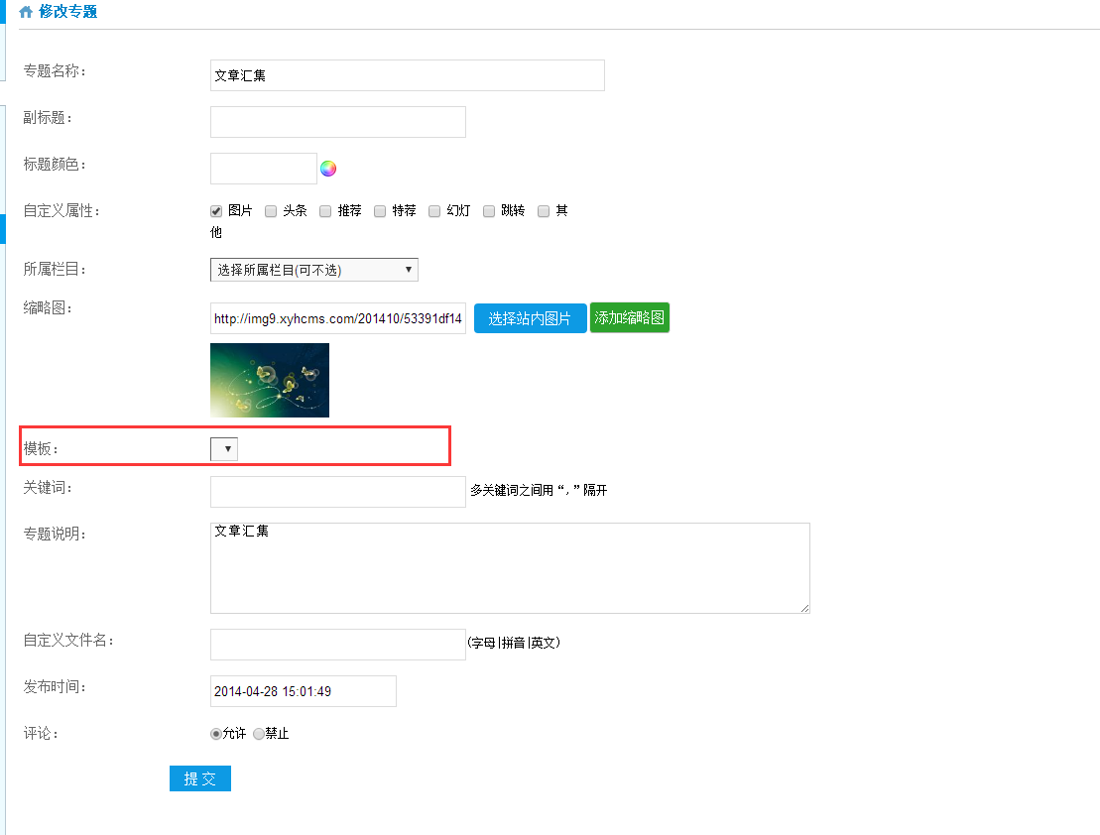1100x835 pixels.
Task: Click the 发布时间 date field
Action: pyautogui.click(x=303, y=691)
